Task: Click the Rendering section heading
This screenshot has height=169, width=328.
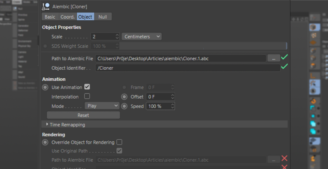Action: click(54, 135)
